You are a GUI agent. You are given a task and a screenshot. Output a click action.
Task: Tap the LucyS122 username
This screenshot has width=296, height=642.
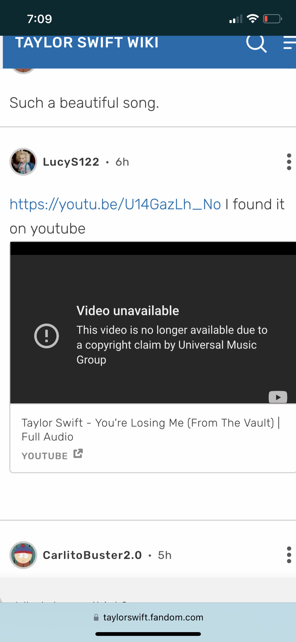[71, 162]
